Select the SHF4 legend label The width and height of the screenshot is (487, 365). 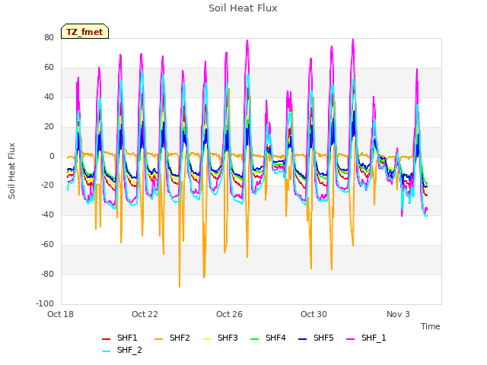(x=275, y=338)
